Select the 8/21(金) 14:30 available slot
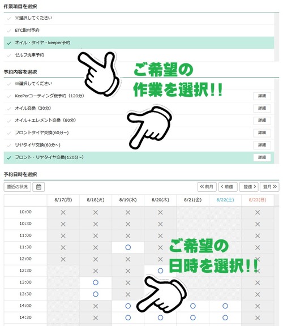283x326 pixels. point(193,318)
